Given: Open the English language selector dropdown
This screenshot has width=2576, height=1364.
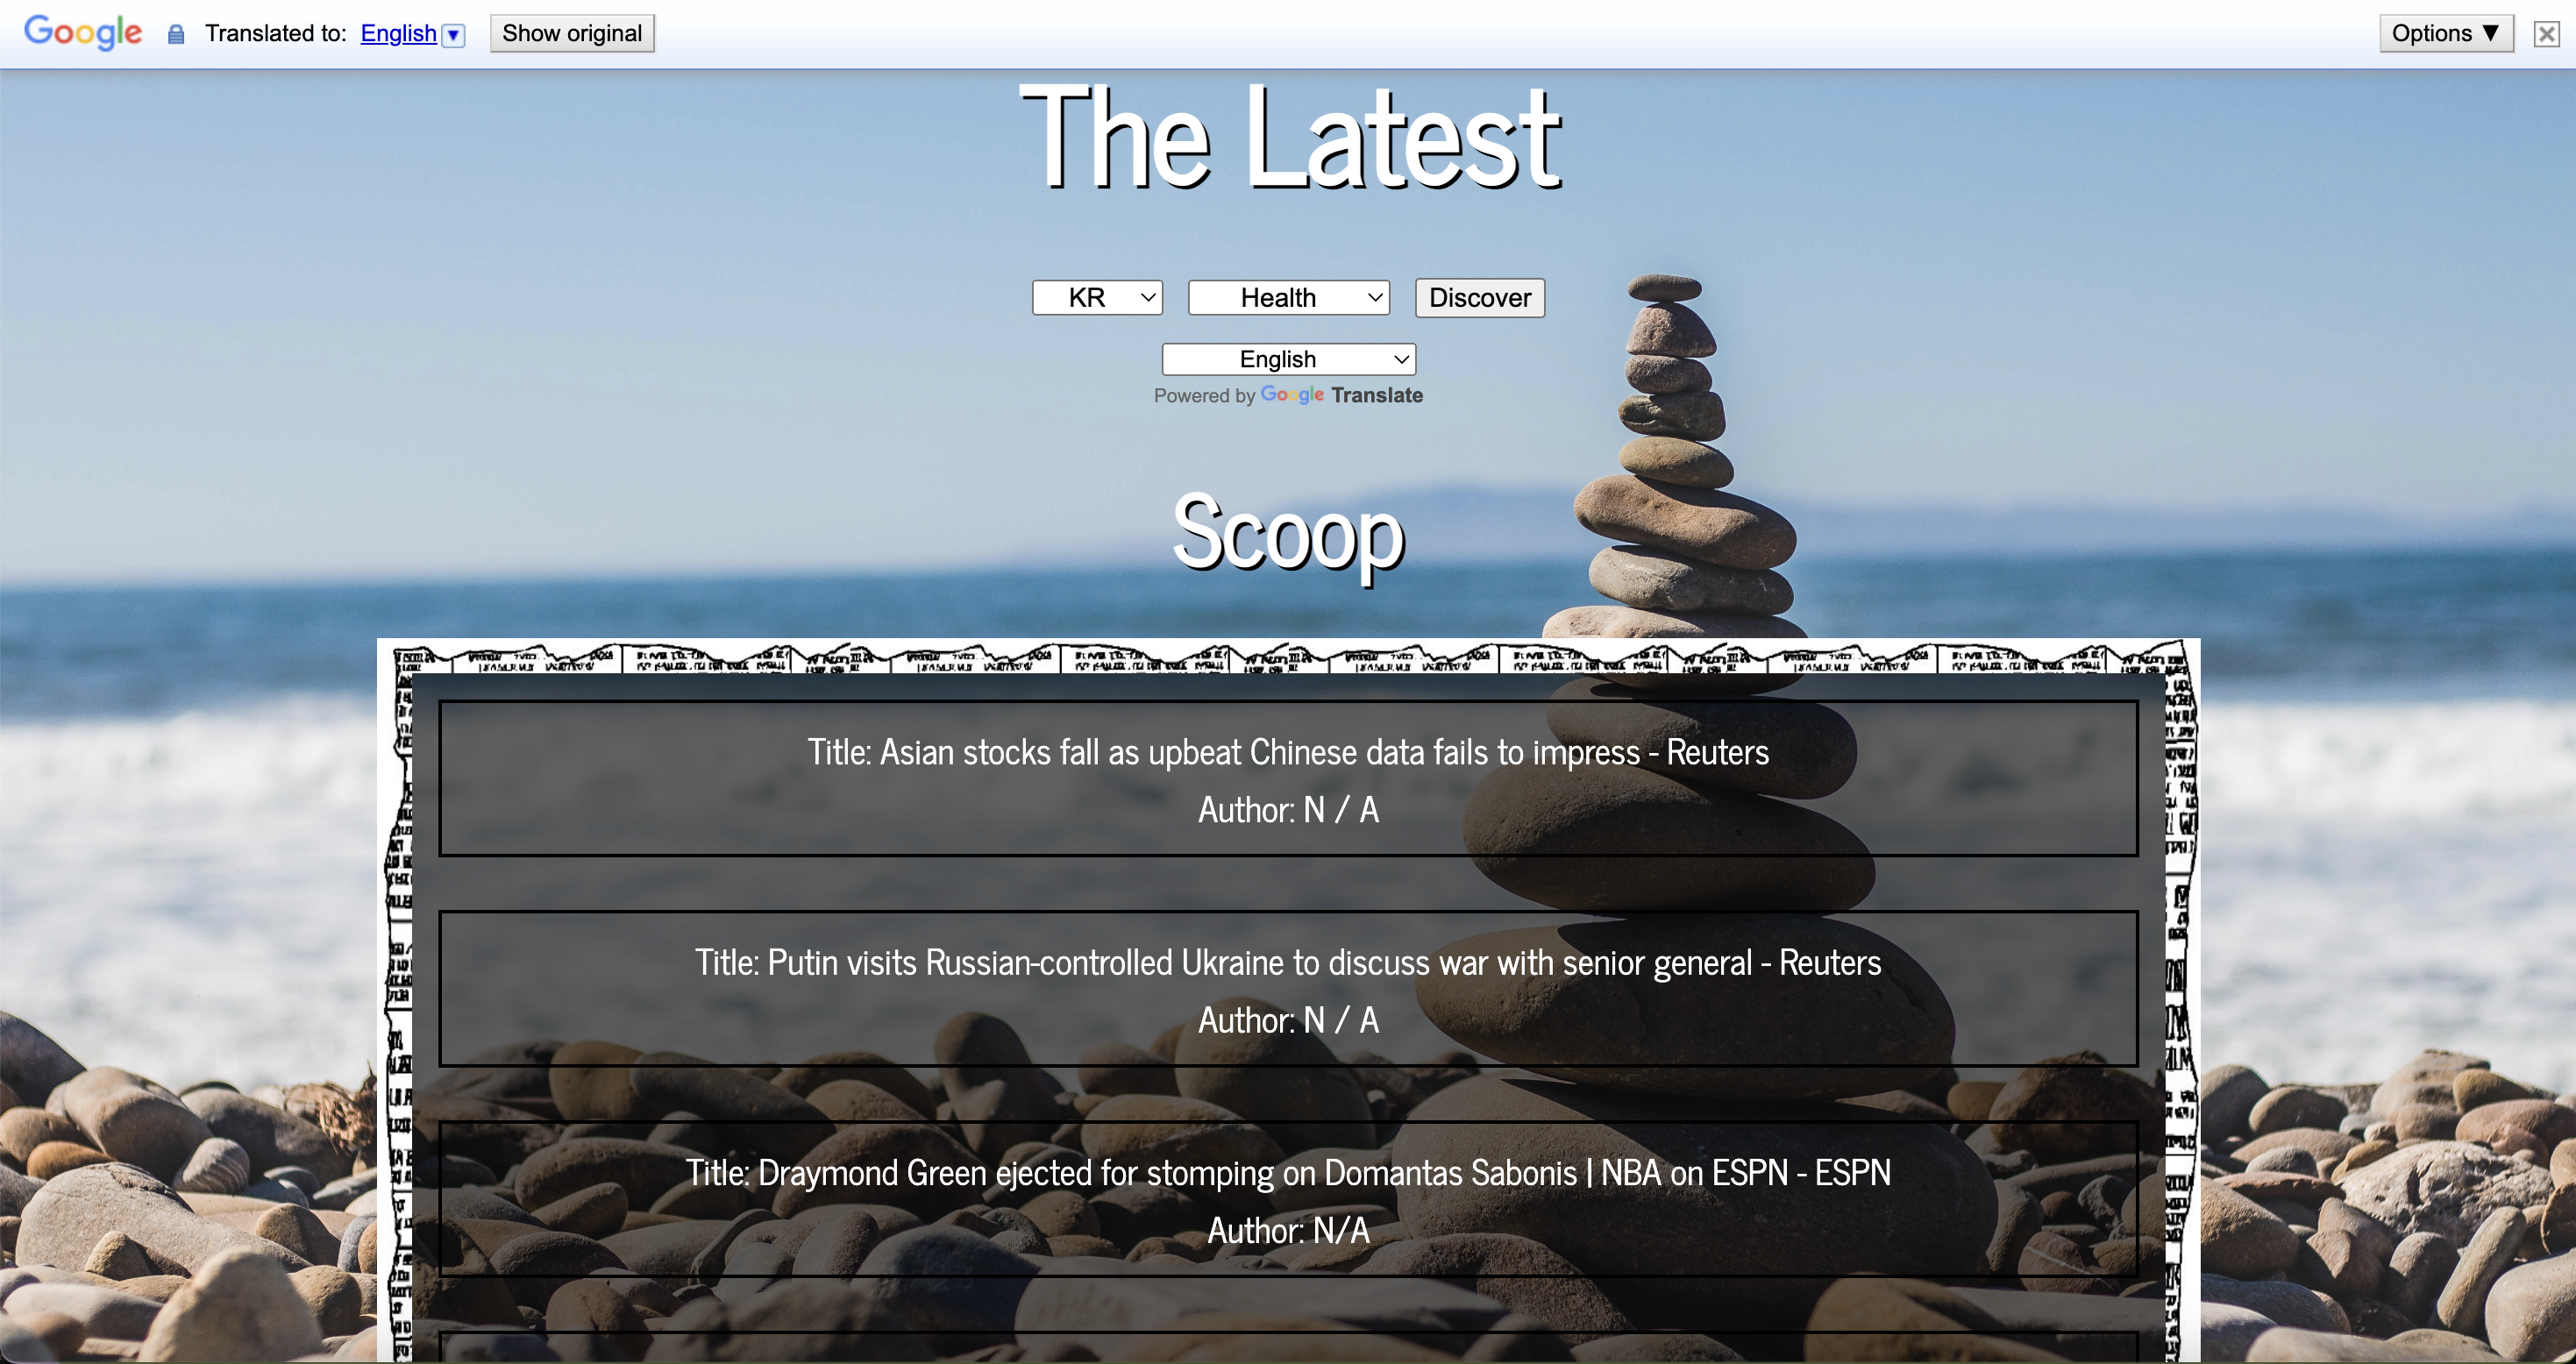Looking at the screenshot, I should pyautogui.click(x=1289, y=359).
